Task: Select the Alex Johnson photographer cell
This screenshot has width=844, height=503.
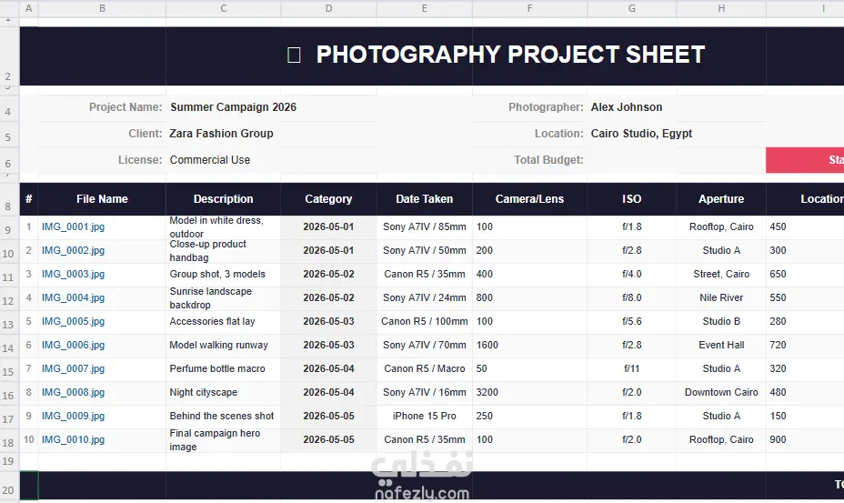Action: click(627, 107)
